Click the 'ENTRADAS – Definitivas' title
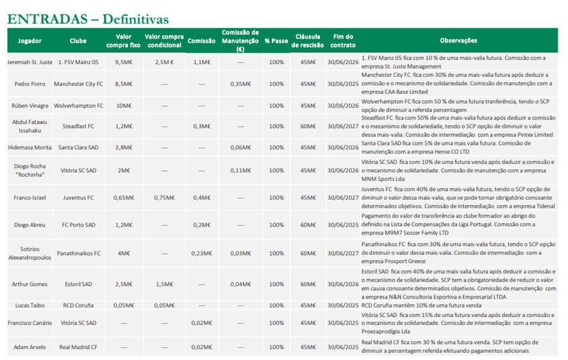 88,19
